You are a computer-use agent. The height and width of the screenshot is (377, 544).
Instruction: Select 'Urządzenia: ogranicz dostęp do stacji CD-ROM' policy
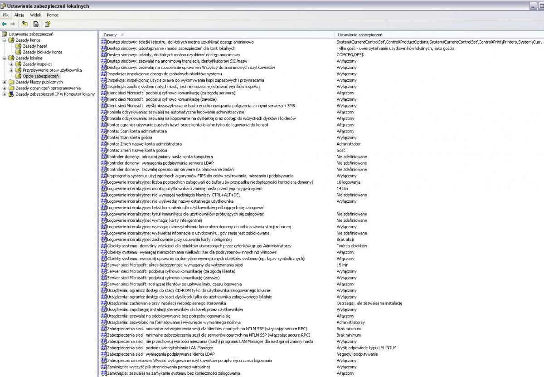[x=189, y=290]
